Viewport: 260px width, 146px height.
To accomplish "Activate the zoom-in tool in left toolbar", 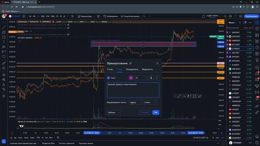I will tap(4, 68).
